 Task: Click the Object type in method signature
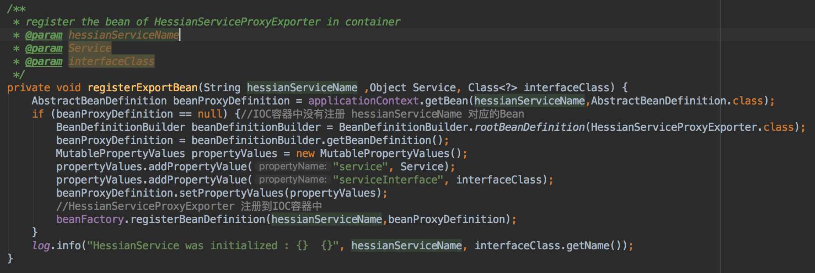(388, 88)
